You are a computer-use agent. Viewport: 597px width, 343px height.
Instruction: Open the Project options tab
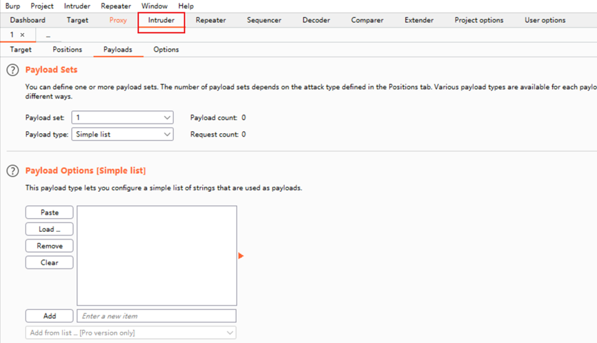point(478,20)
